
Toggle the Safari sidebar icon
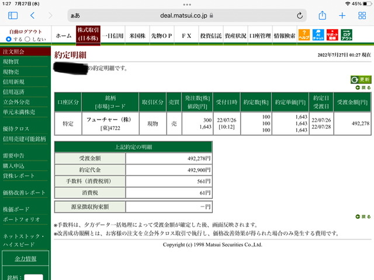click(13, 16)
